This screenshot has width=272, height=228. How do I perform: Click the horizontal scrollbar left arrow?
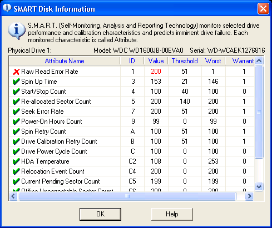[13, 196]
